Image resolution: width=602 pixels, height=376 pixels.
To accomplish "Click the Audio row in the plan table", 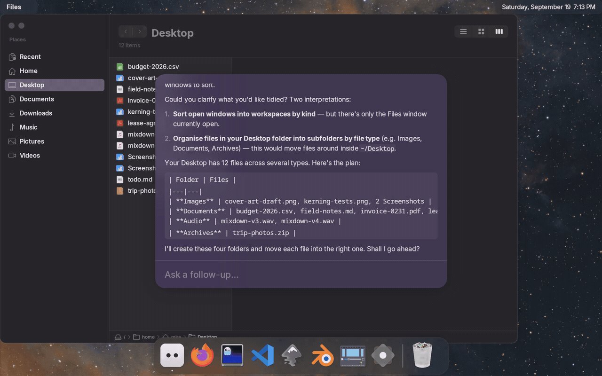I will [255, 221].
